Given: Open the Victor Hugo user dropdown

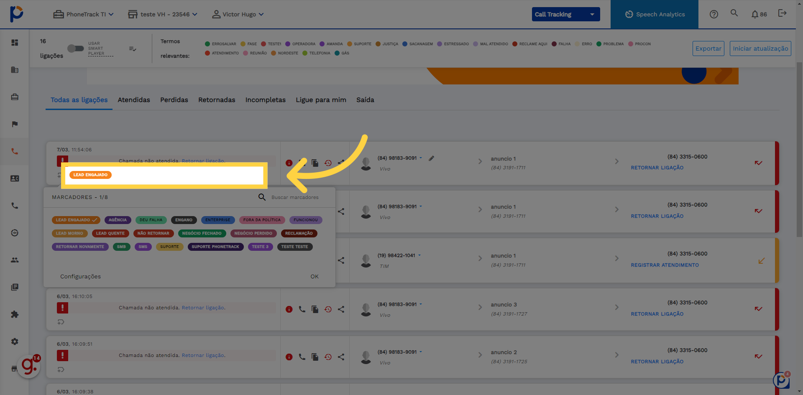Looking at the screenshot, I should [x=238, y=14].
